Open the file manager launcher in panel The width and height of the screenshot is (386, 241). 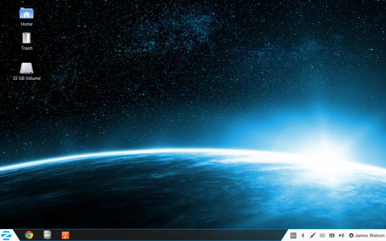[47, 235]
